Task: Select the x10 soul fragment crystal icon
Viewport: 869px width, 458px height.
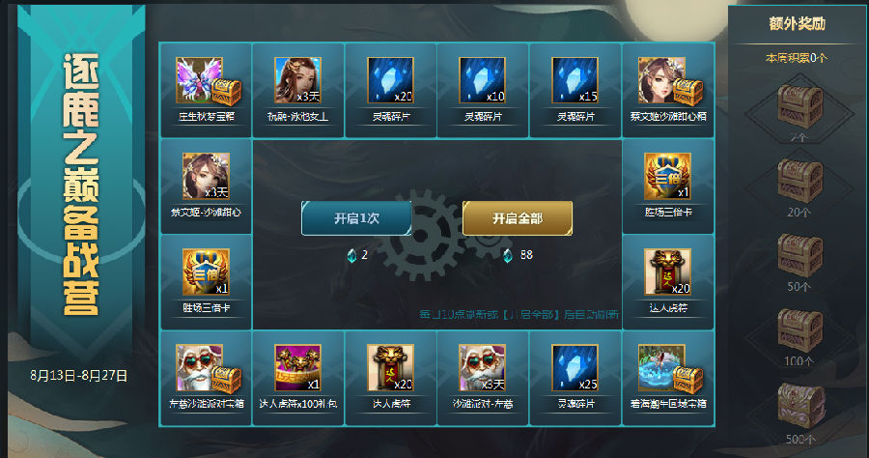Action: tap(482, 80)
